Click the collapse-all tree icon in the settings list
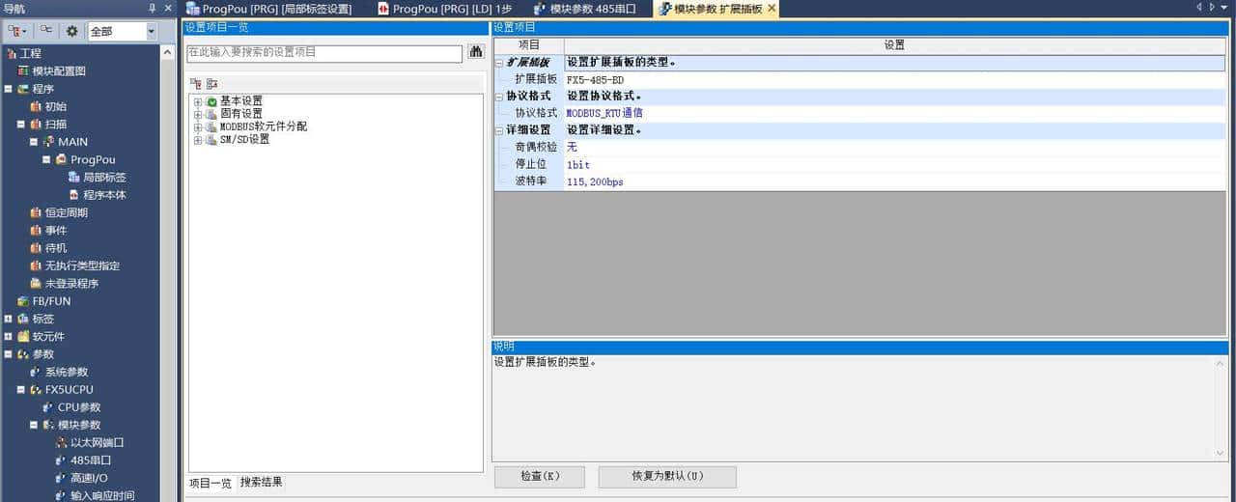 pyautogui.click(x=211, y=84)
